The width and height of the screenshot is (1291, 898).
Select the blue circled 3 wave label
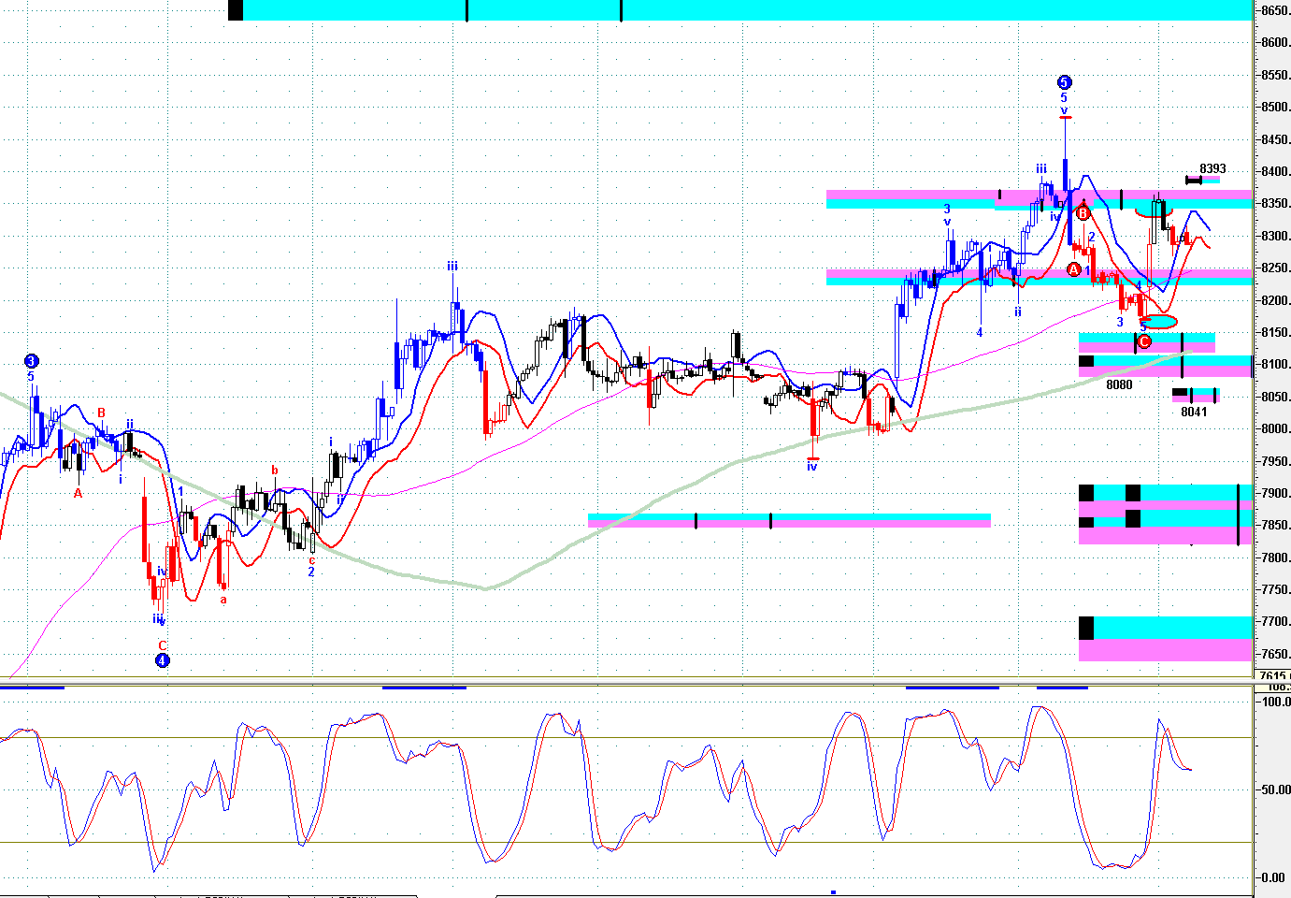(x=31, y=361)
